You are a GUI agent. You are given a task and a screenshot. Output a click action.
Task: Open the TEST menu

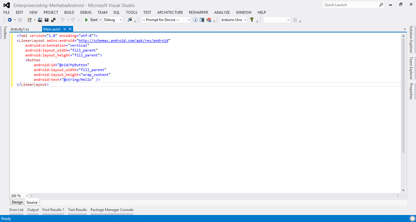tap(147, 13)
